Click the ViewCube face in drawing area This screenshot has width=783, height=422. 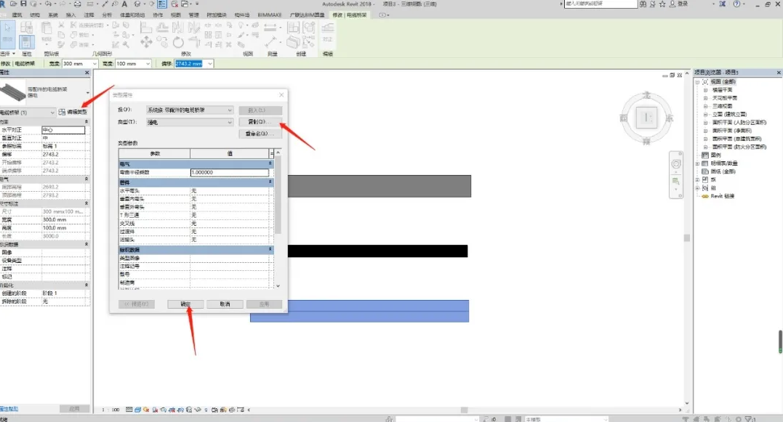[x=646, y=118]
